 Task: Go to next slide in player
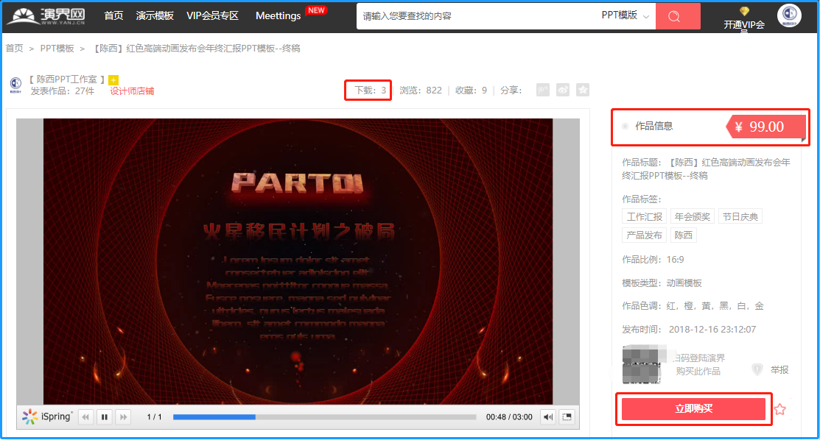124,417
